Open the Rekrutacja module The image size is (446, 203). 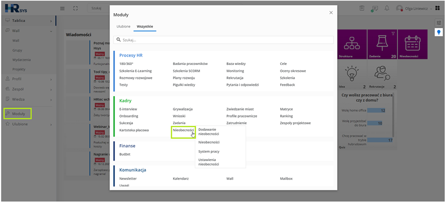click(x=235, y=78)
